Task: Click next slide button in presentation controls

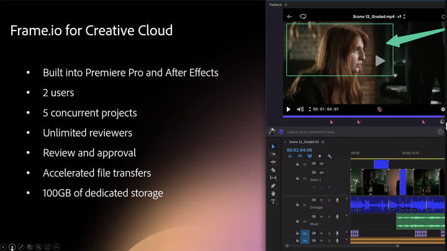Action: (12, 247)
